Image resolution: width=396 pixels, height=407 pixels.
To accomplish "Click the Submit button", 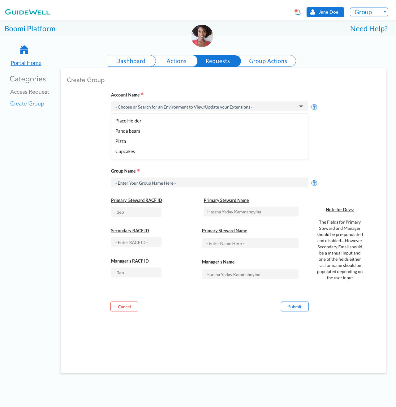I will point(295,306).
